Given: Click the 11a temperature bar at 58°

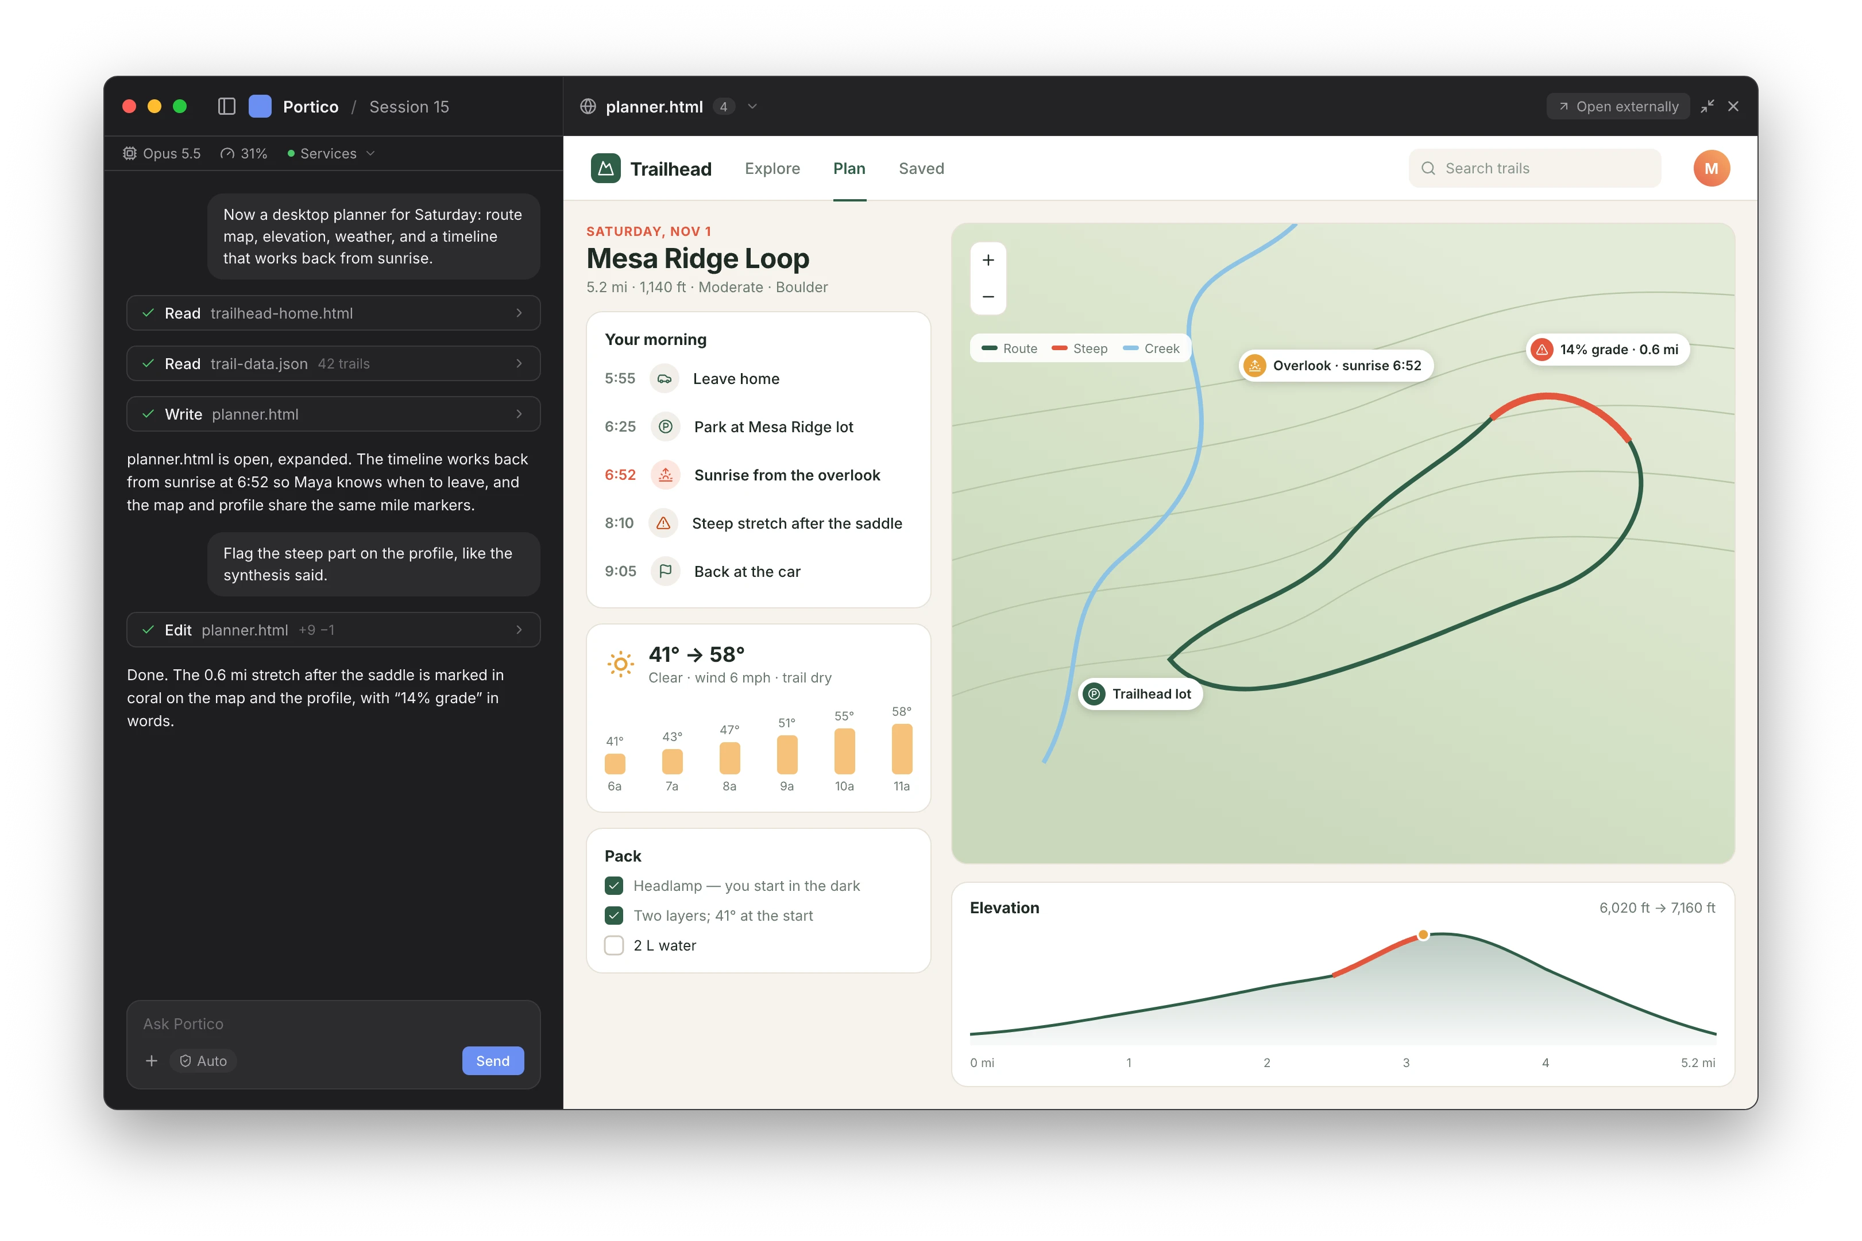Looking at the screenshot, I should (902, 750).
